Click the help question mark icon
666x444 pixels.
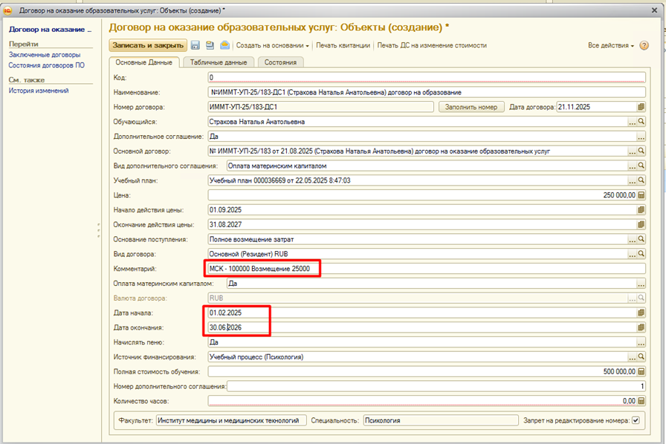[644, 45]
